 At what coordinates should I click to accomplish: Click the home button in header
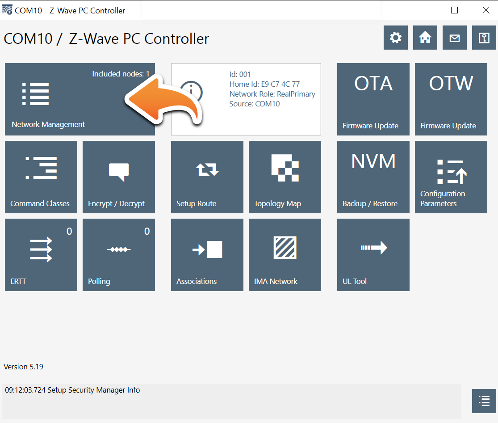point(425,38)
